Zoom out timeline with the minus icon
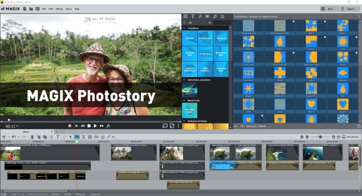The image size is (362, 196). pyautogui.click(x=307, y=137)
